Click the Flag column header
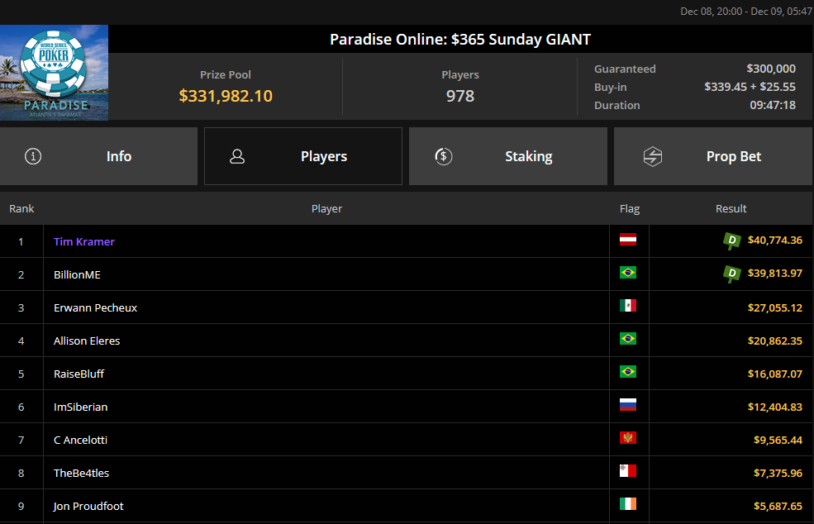The width and height of the screenshot is (814, 524). 629,208
